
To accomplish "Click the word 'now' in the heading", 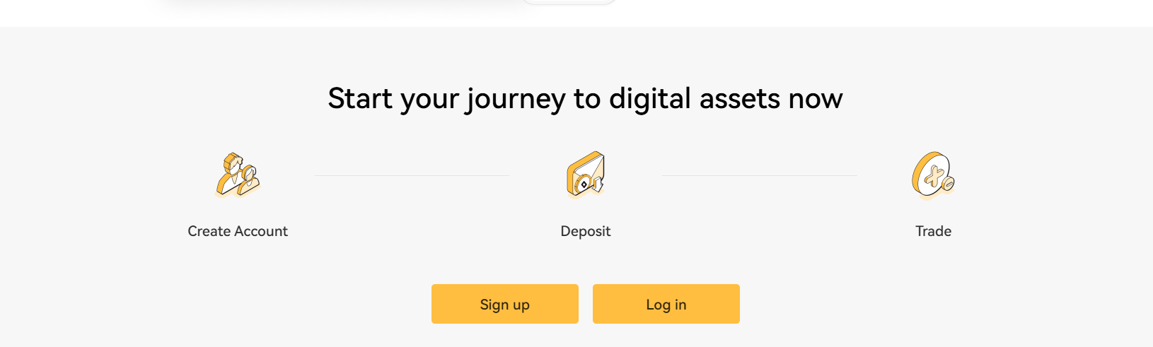I will 816,99.
